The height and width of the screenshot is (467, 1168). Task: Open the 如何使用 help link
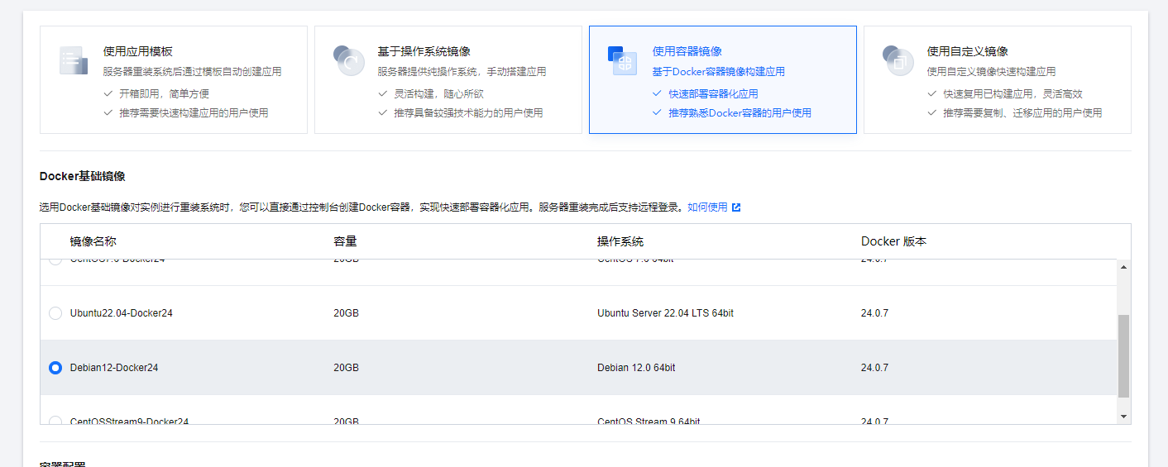[x=708, y=207]
